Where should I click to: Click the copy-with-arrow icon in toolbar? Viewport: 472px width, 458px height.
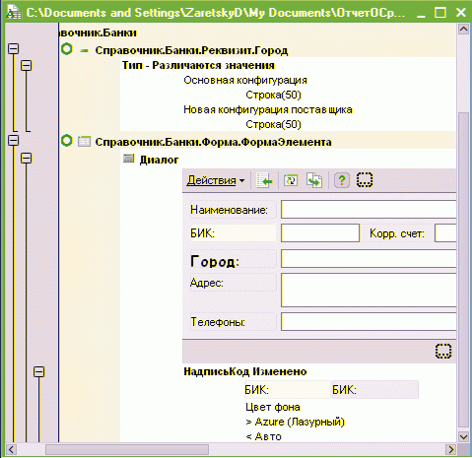click(314, 180)
